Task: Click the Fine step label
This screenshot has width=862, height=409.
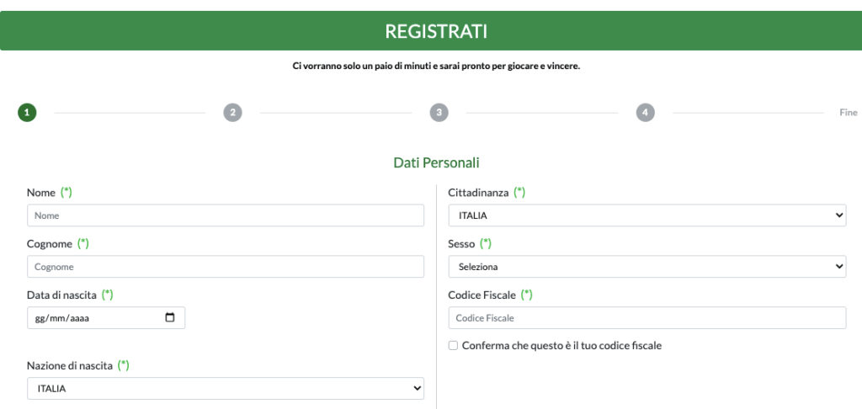Action: click(x=849, y=113)
